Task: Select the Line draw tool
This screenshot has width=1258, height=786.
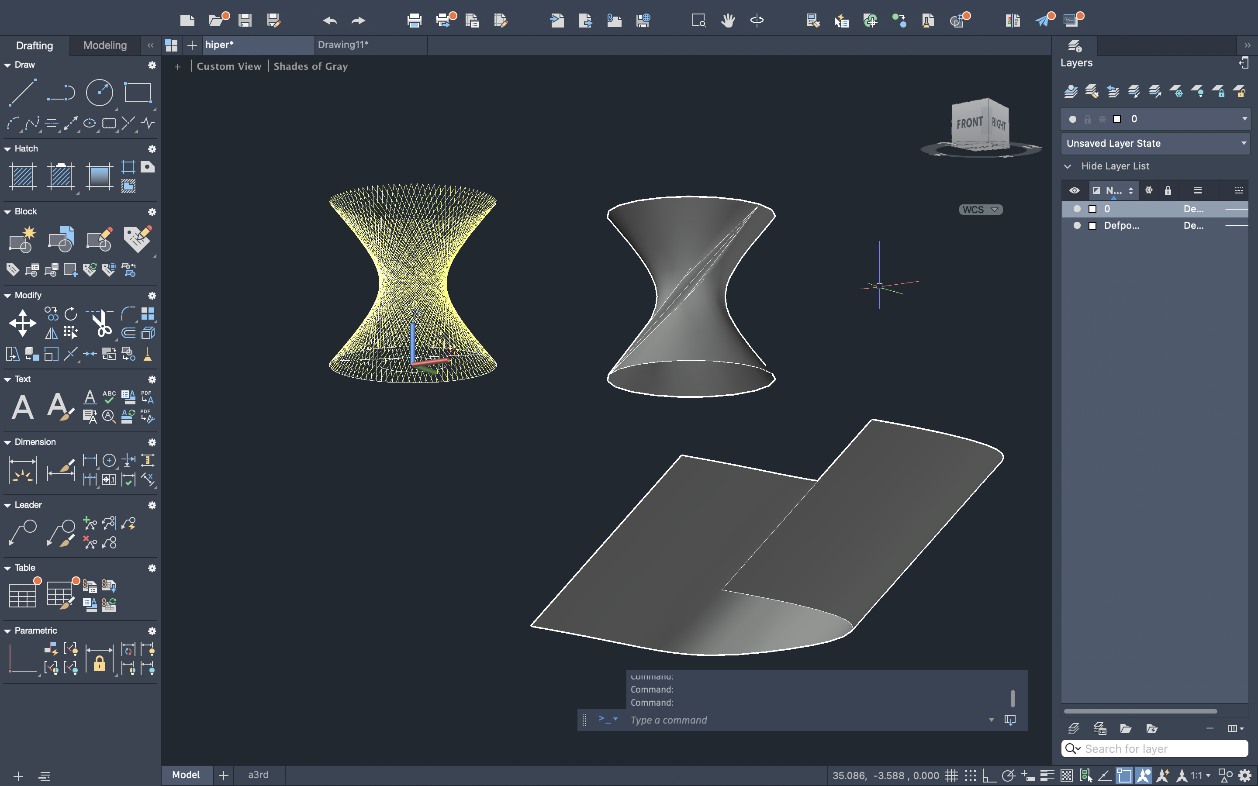Action: pyautogui.click(x=22, y=93)
